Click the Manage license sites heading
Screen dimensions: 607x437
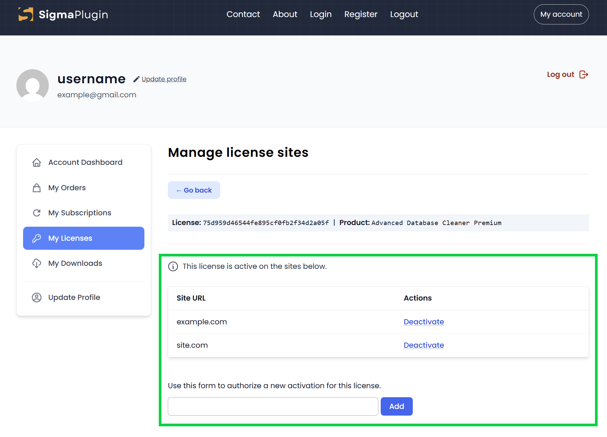coord(238,152)
